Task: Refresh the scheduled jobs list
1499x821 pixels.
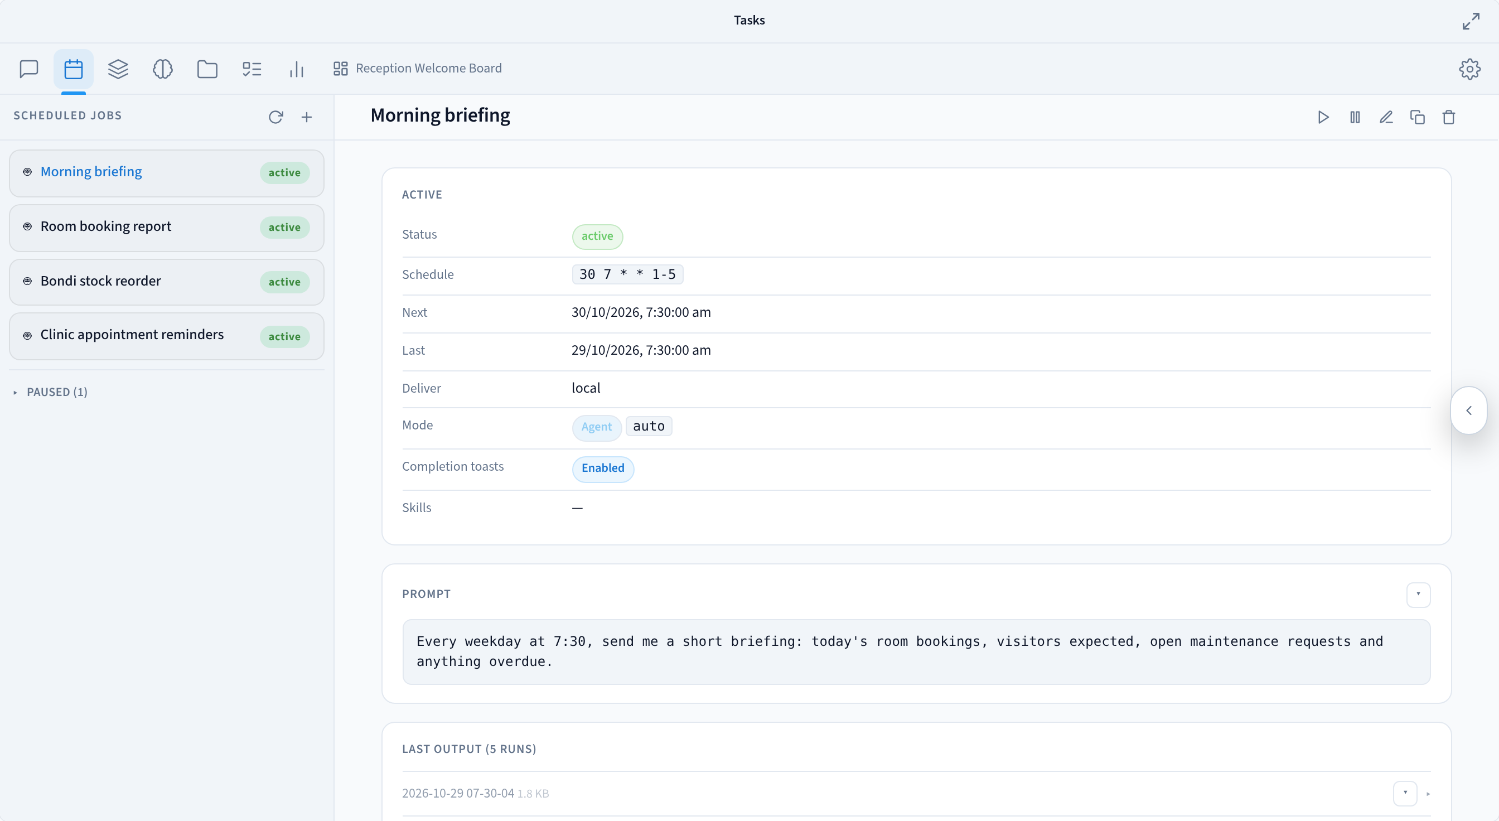Action: coord(276,117)
